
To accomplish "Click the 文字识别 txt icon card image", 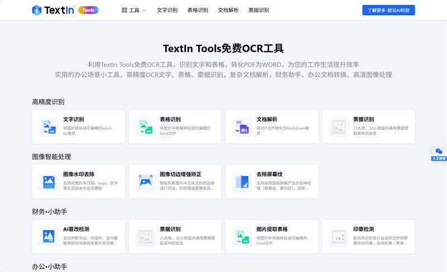I will pos(49,127).
